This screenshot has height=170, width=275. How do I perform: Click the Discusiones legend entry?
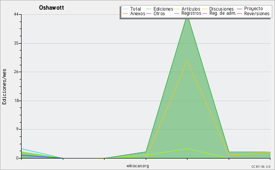point(218,9)
